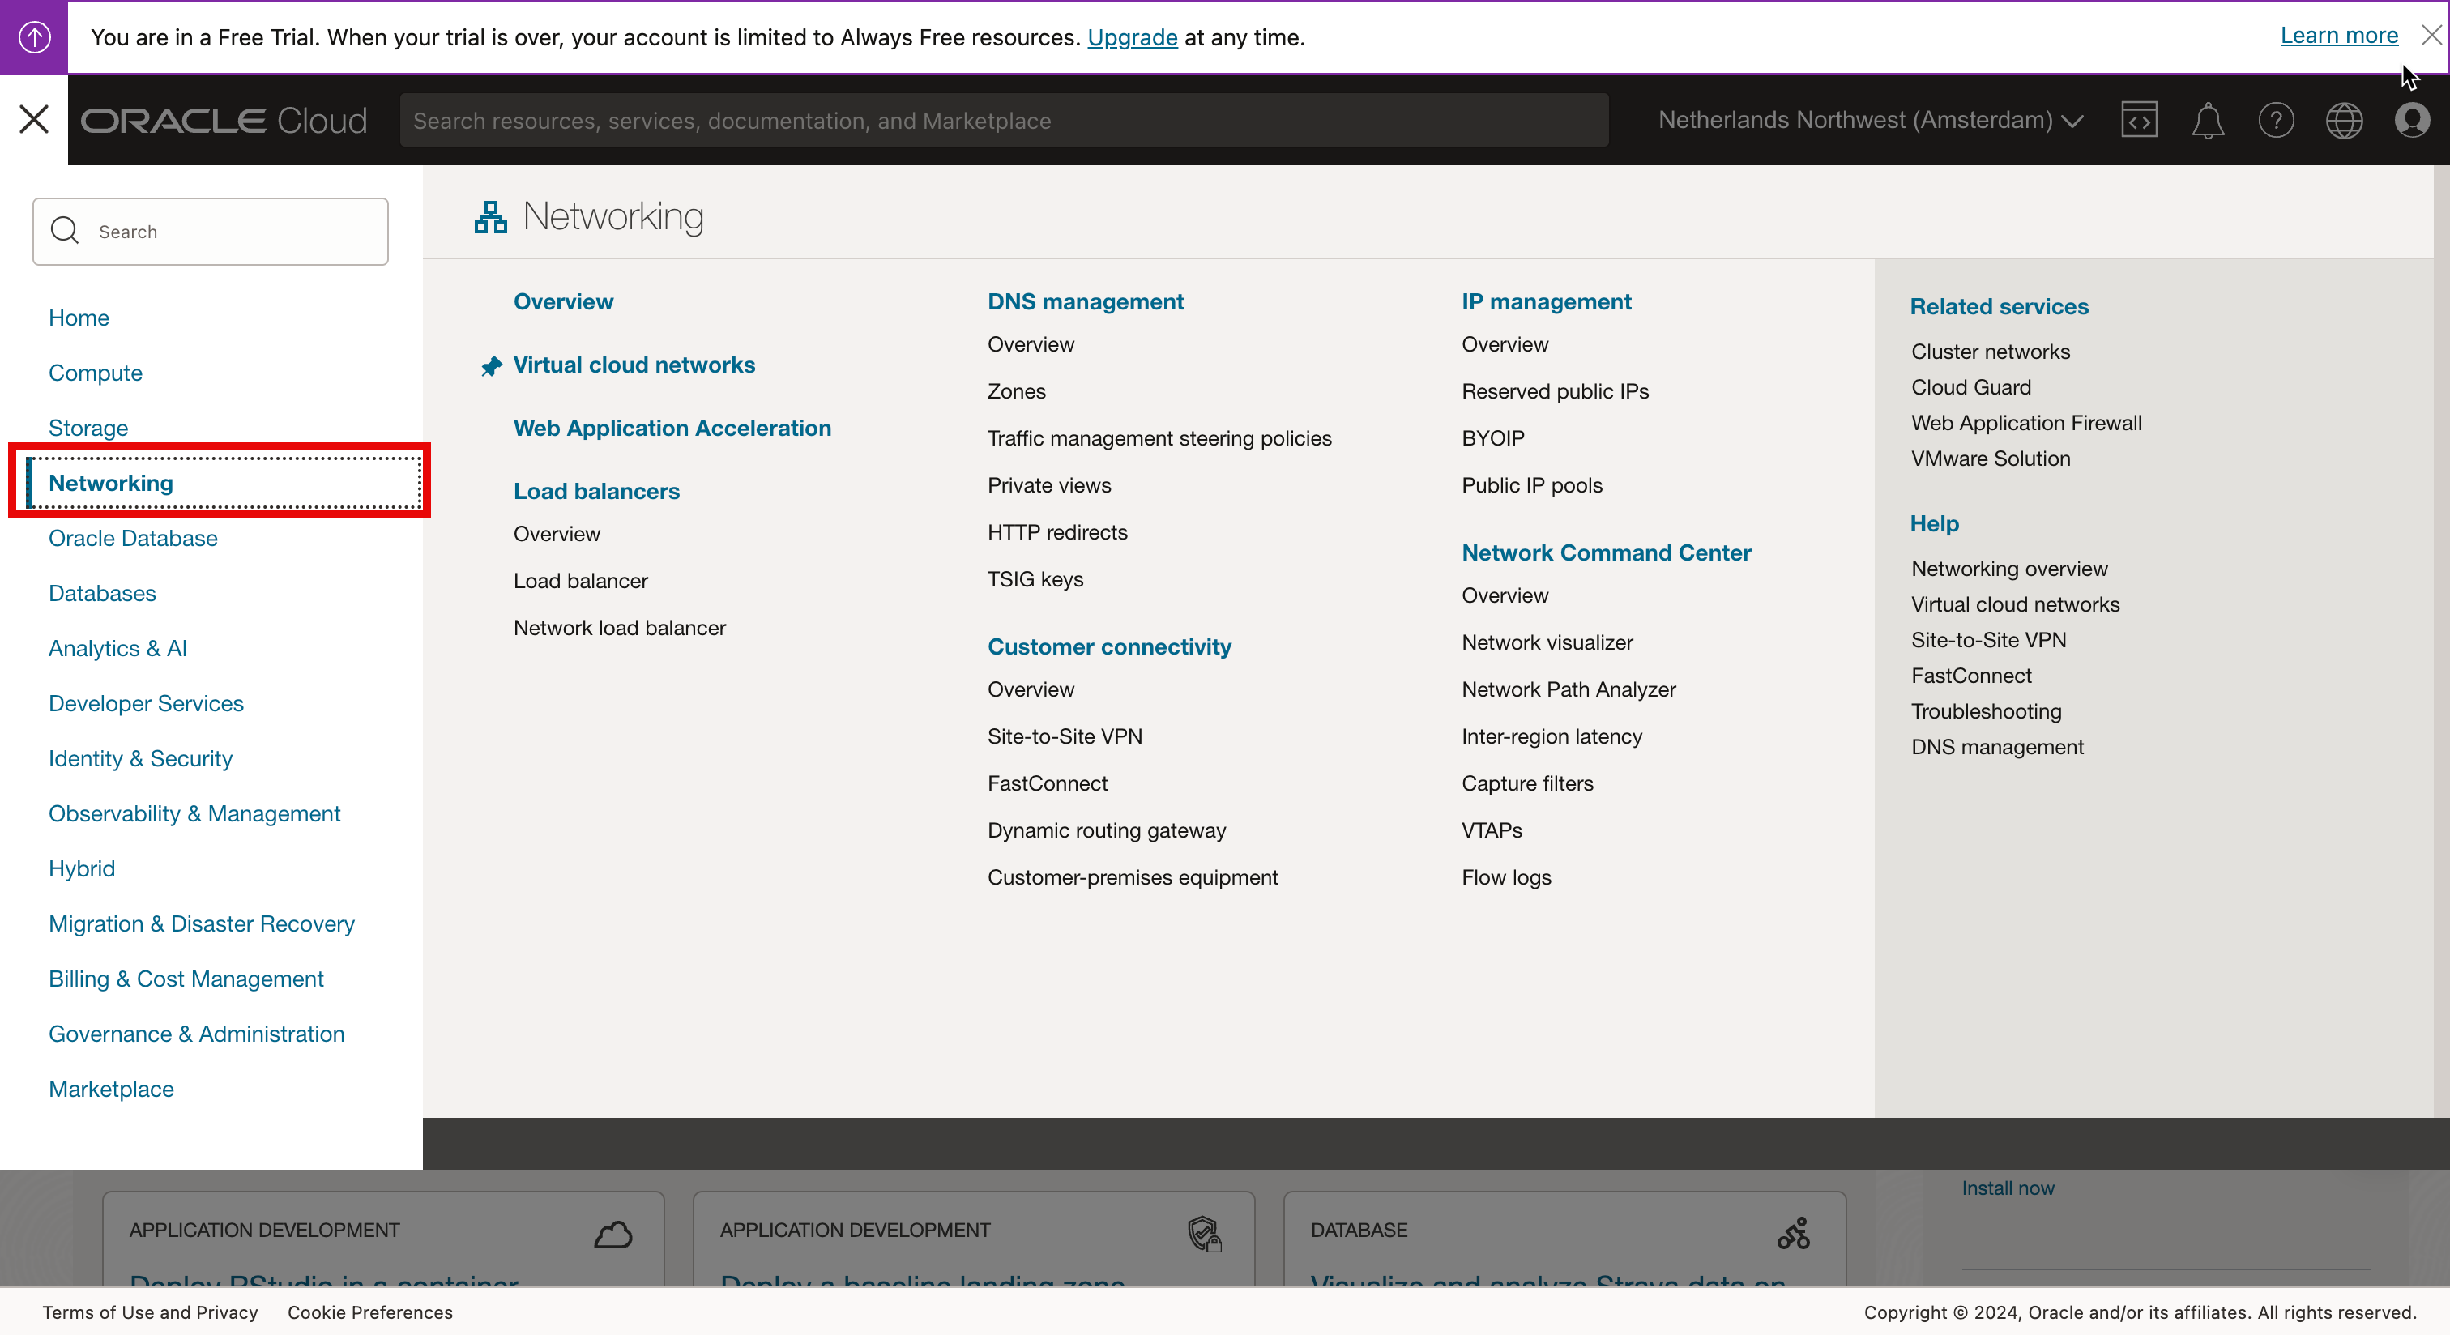Click the free trial upgrade arrow icon
Image resolution: width=2450 pixels, height=1335 pixels.
[x=34, y=37]
